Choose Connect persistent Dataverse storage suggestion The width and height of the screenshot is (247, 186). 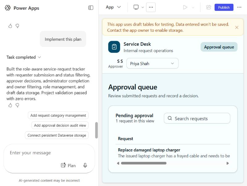pos(57,135)
